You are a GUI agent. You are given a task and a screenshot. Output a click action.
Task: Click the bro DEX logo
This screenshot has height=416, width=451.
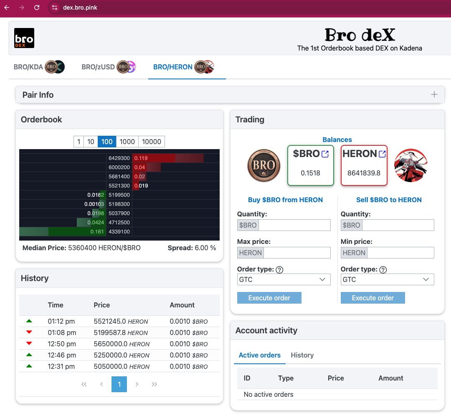pyautogui.click(x=24, y=38)
